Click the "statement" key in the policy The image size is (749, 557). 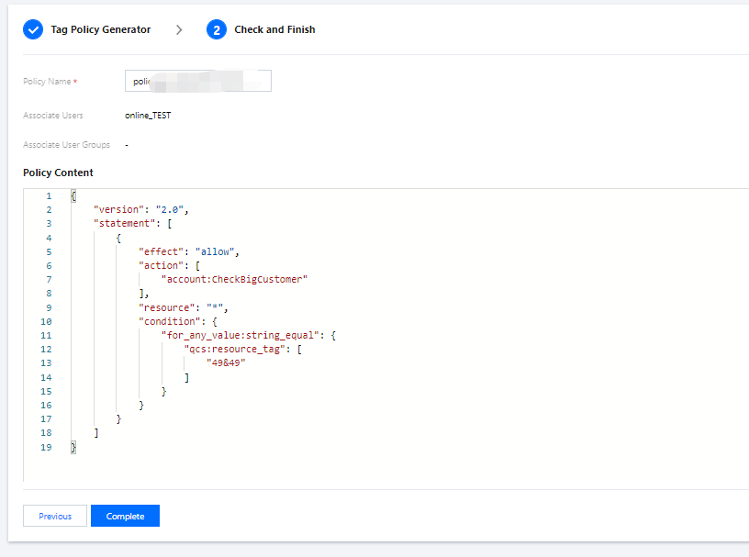tap(127, 224)
